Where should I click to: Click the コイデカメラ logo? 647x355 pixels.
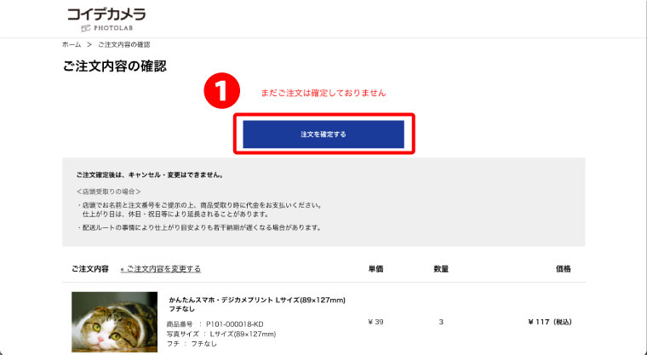(106, 20)
